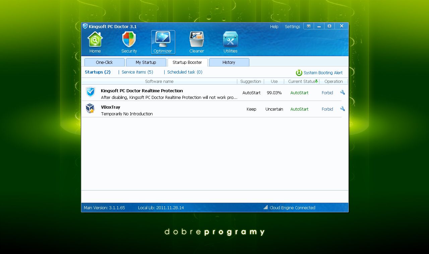This screenshot has height=254, width=429.
Task: Click the Operation column header
Action: click(x=333, y=81)
